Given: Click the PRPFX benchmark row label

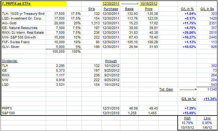Looking at the screenshot, I should tap(7, 108).
